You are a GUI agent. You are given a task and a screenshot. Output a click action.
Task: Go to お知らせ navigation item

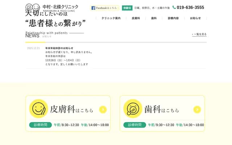click(195, 18)
